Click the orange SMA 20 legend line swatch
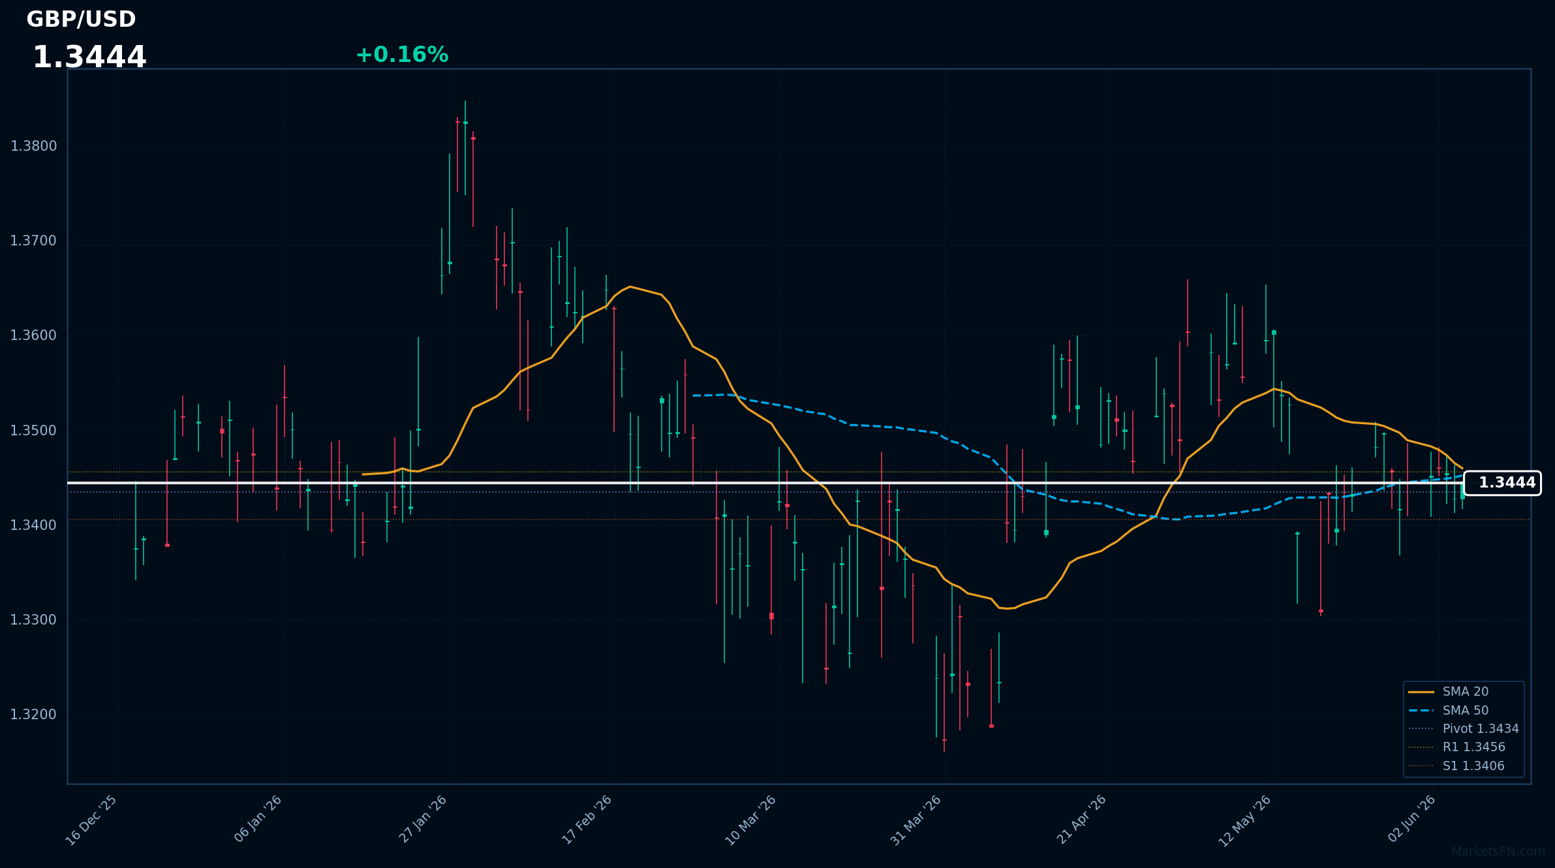The height and width of the screenshot is (868, 1555). [x=1421, y=692]
